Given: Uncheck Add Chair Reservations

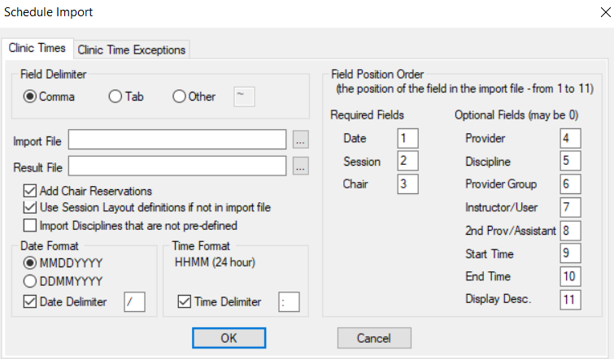Looking at the screenshot, I should point(31,192).
